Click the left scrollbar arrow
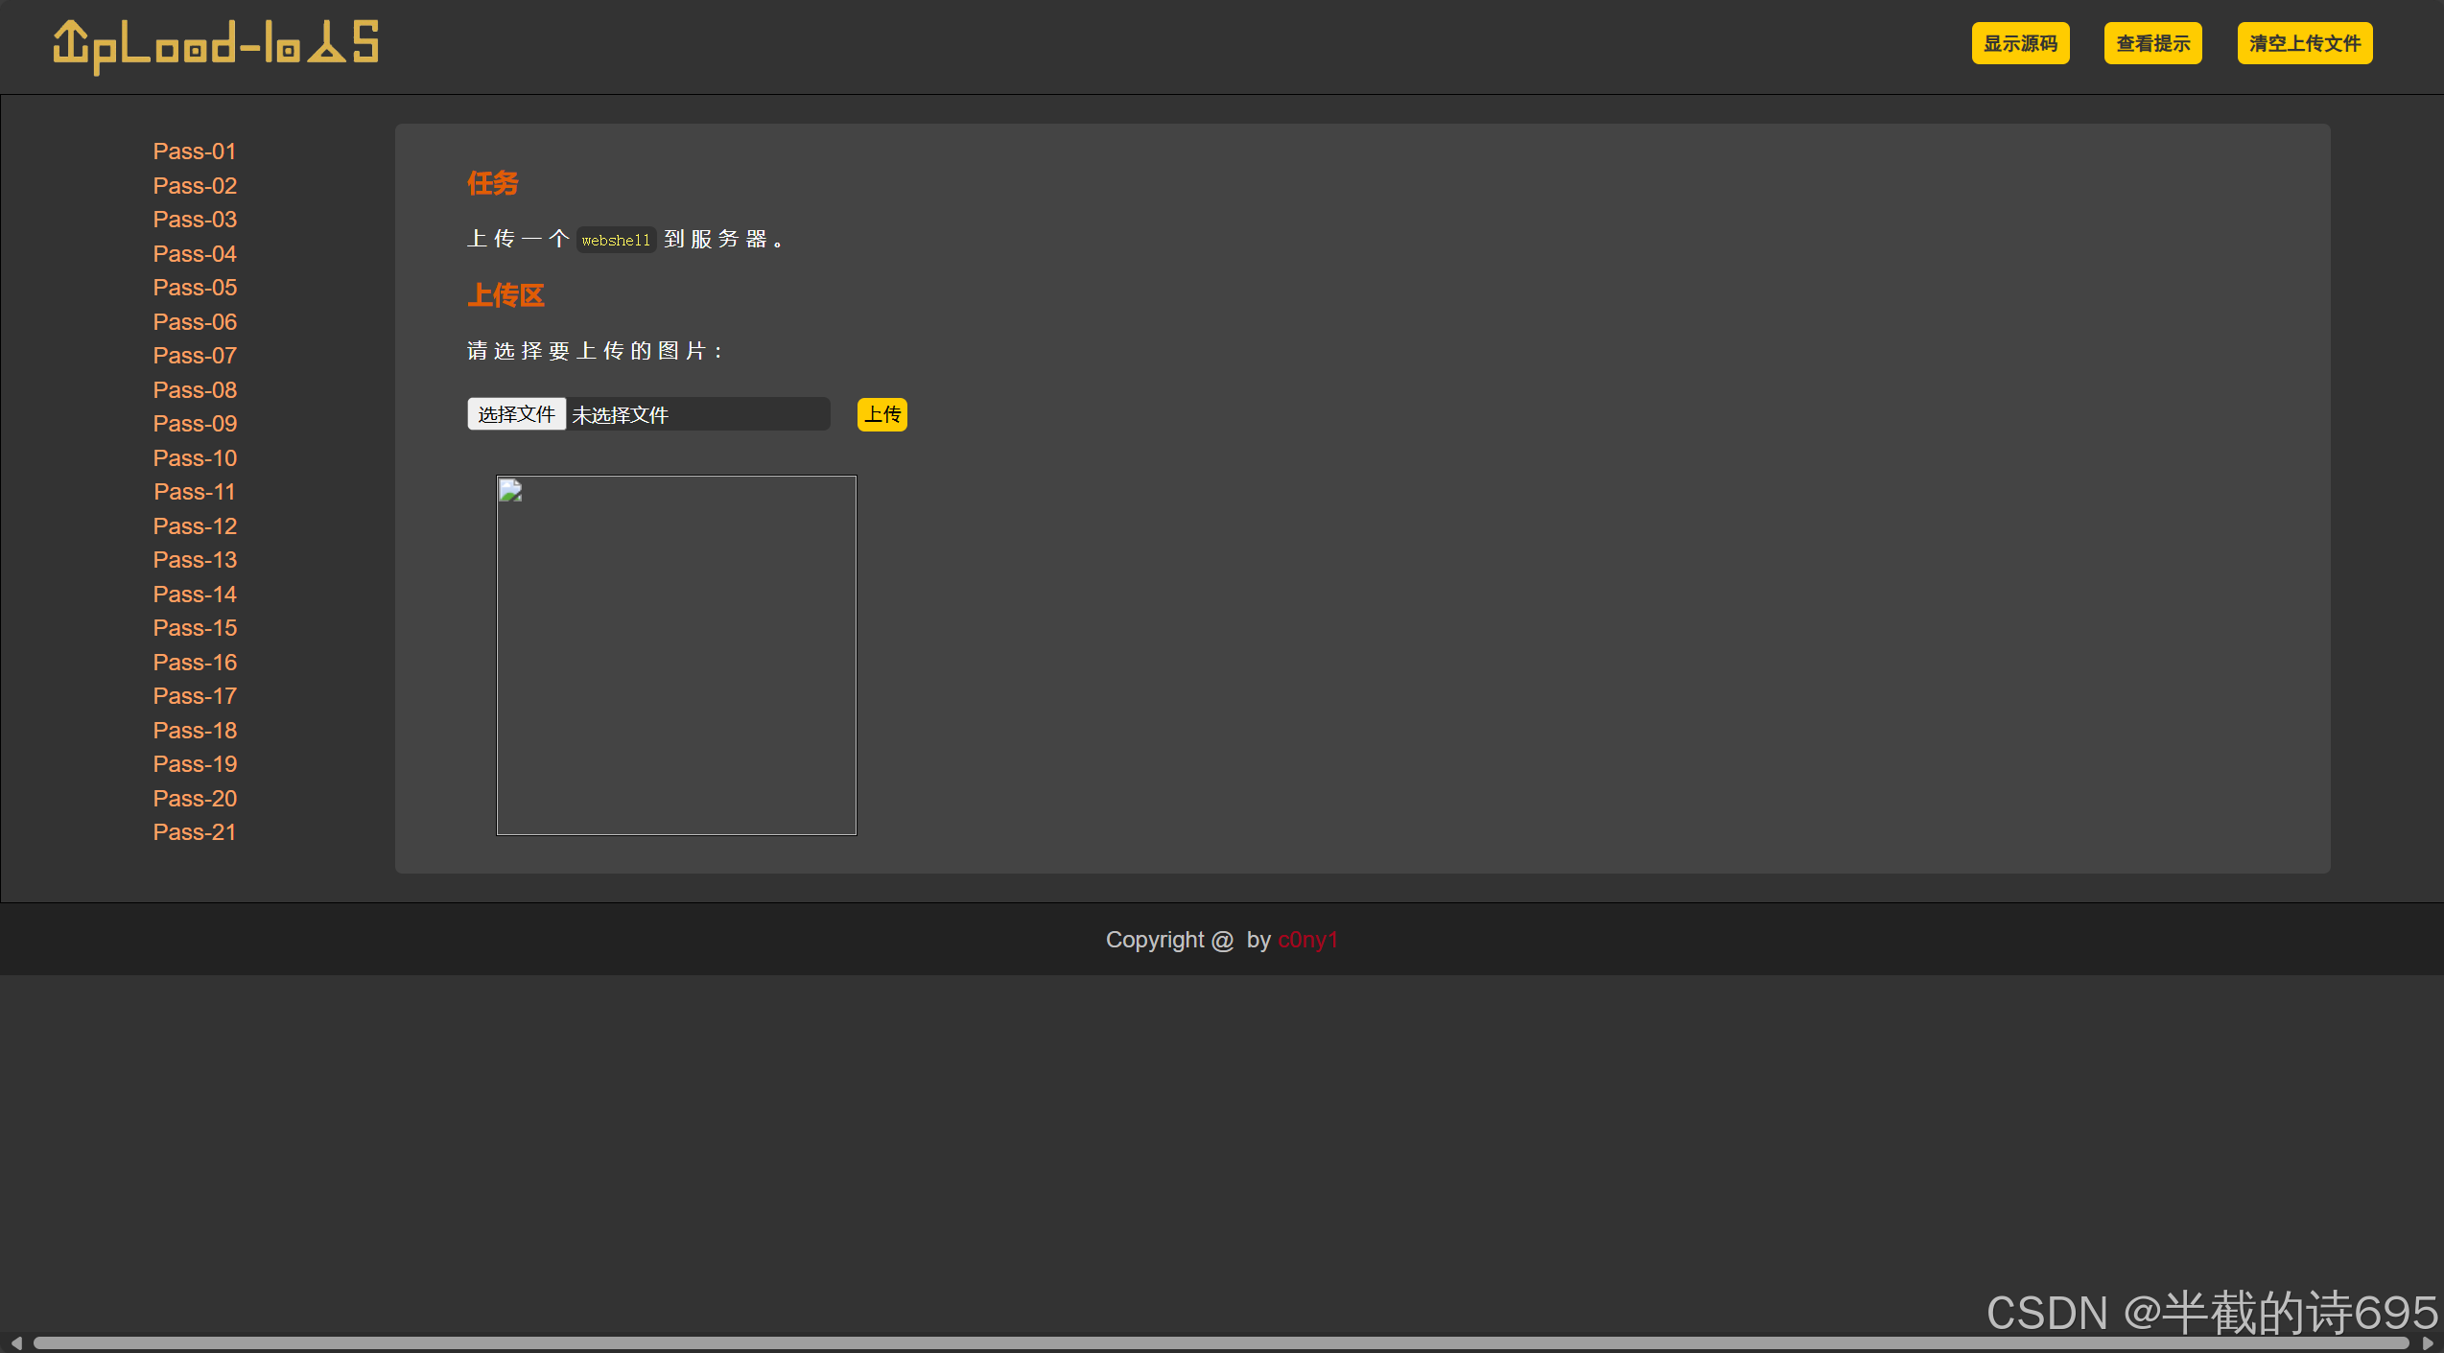 pos(15,1342)
